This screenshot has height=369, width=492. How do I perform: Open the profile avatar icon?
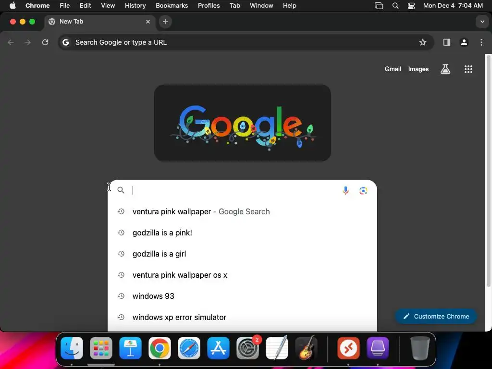tap(464, 42)
